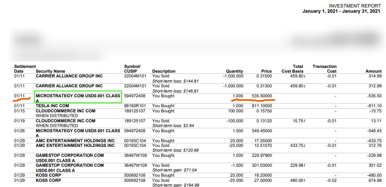Select the amount "-15.75"
Viewport: 386px width, 187px height.
click(376, 111)
